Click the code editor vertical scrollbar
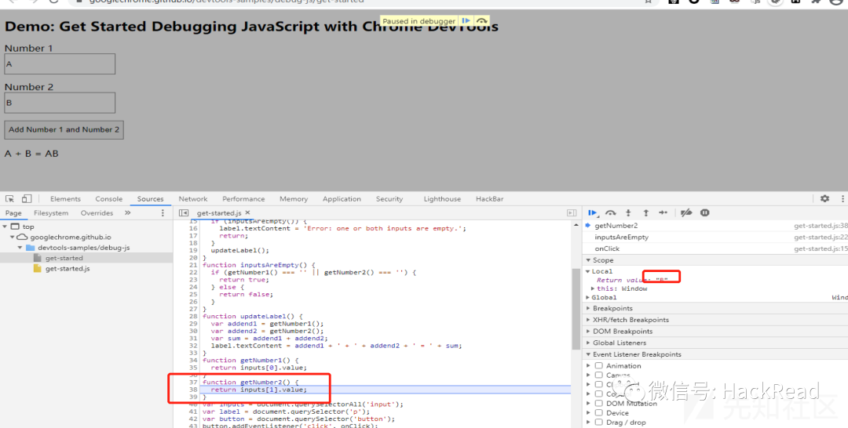This screenshot has height=428, width=848. [x=576, y=310]
